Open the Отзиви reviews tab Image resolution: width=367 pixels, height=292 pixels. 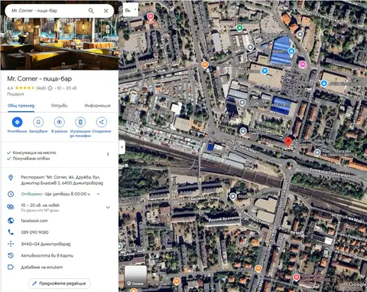[60, 106]
